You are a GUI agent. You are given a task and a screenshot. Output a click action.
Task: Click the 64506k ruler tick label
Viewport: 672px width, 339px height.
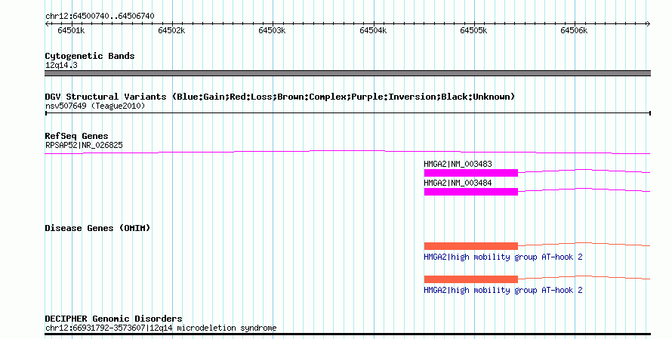(x=574, y=30)
